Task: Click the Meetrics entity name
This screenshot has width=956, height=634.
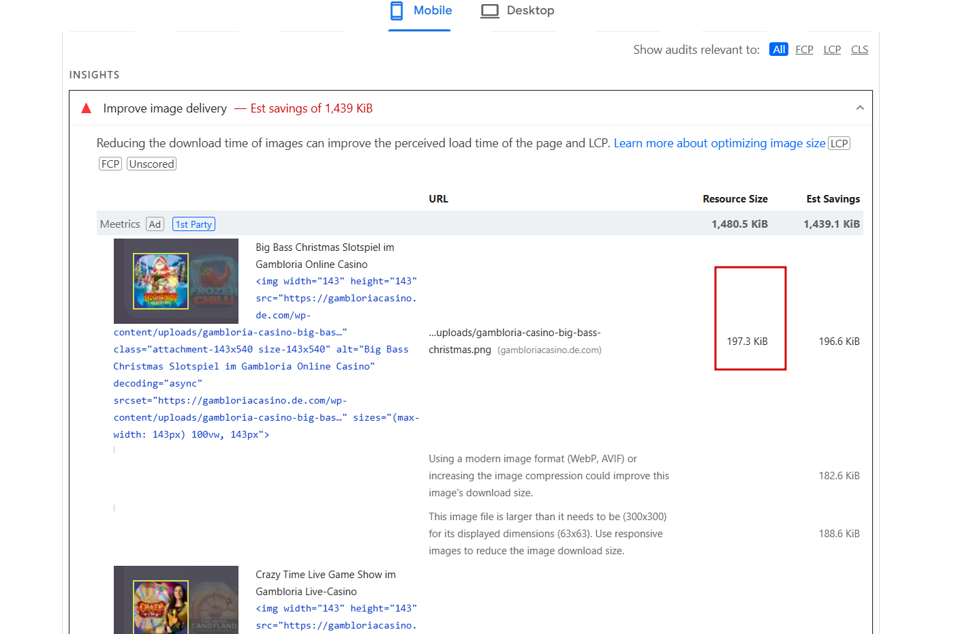Action: pyautogui.click(x=120, y=224)
